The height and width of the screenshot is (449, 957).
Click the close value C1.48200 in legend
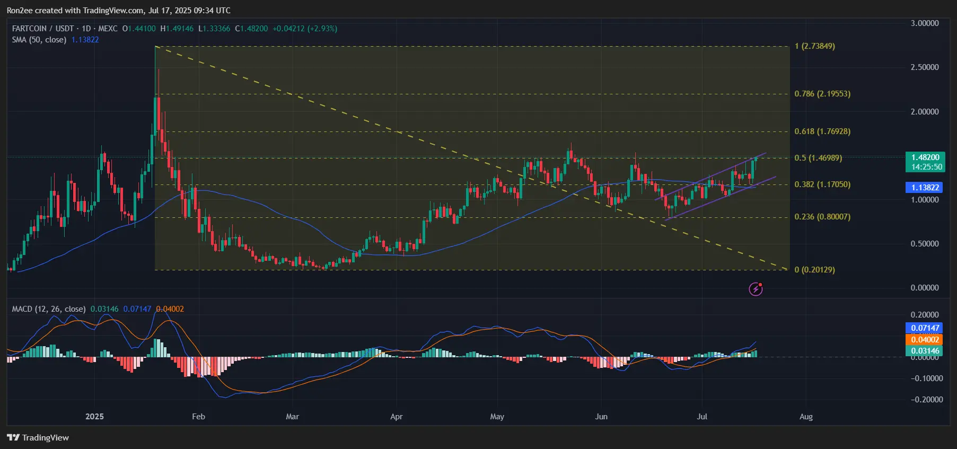(x=251, y=29)
